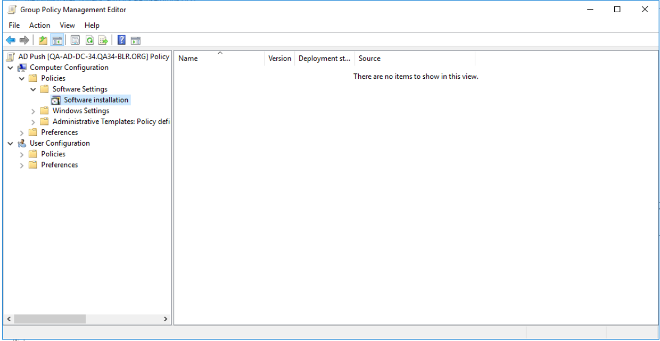
Task: Expand Administrative Templates tree node
Action: (33, 122)
